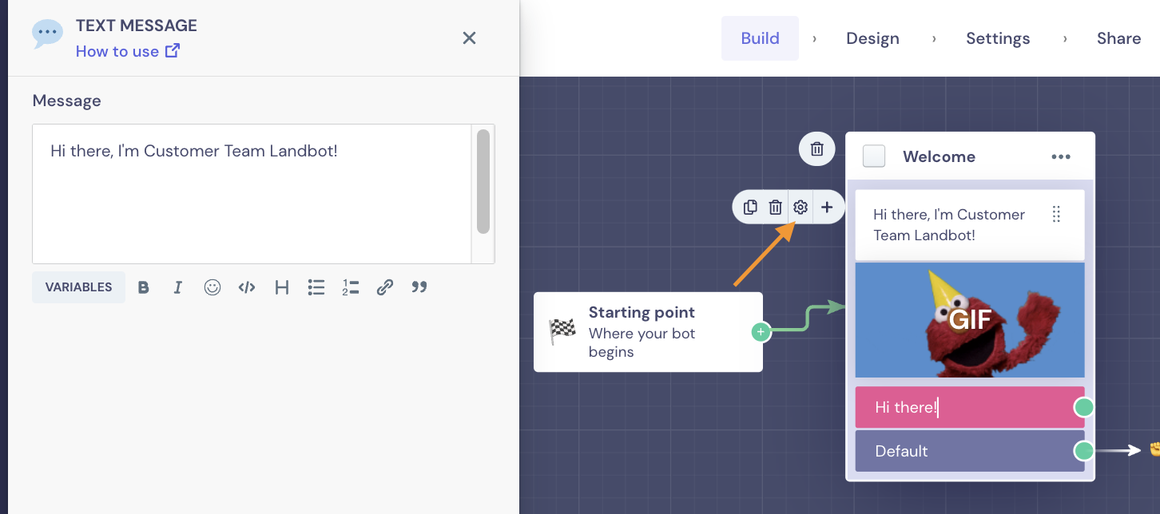Click inside the Message text area
Screen dimensions: 1160x514
tap(252, 194)
